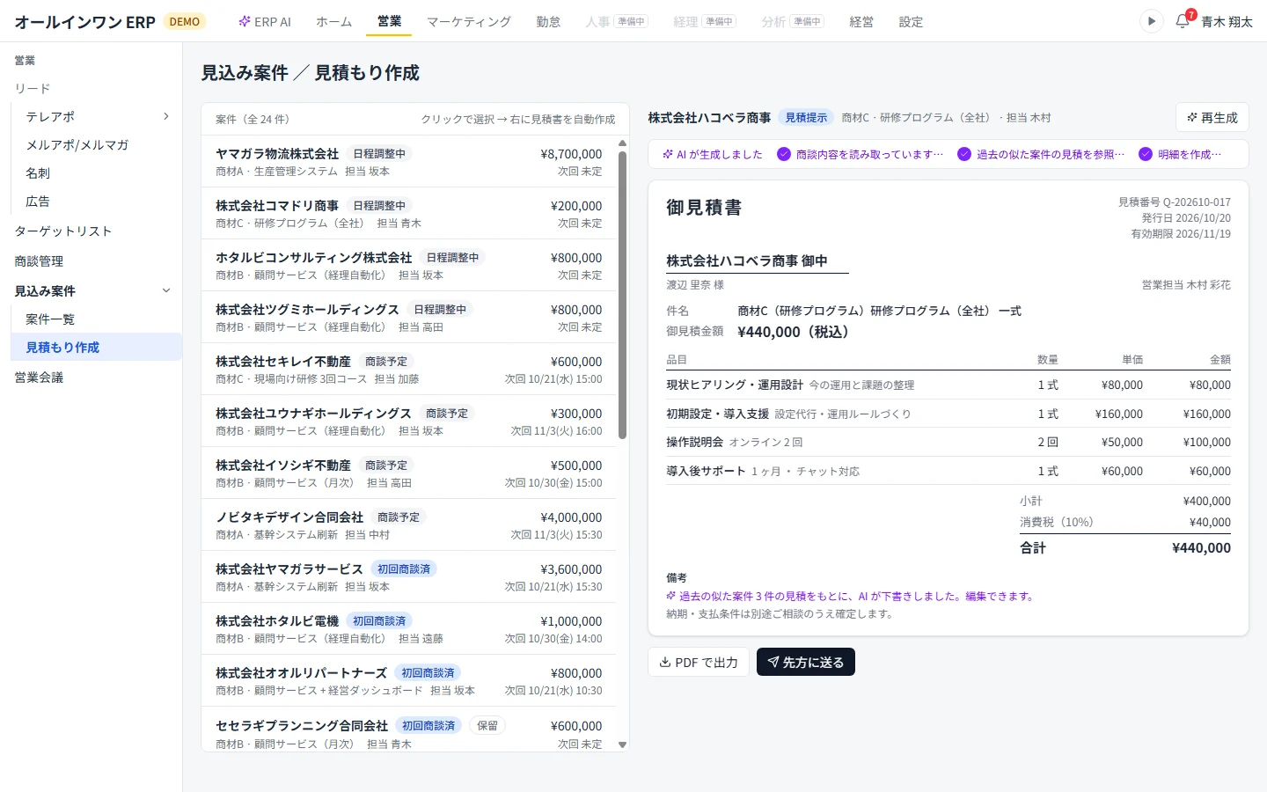Open the ホーム menu tab
This screenshot has height=792, width=1267.
click(334, 21)
